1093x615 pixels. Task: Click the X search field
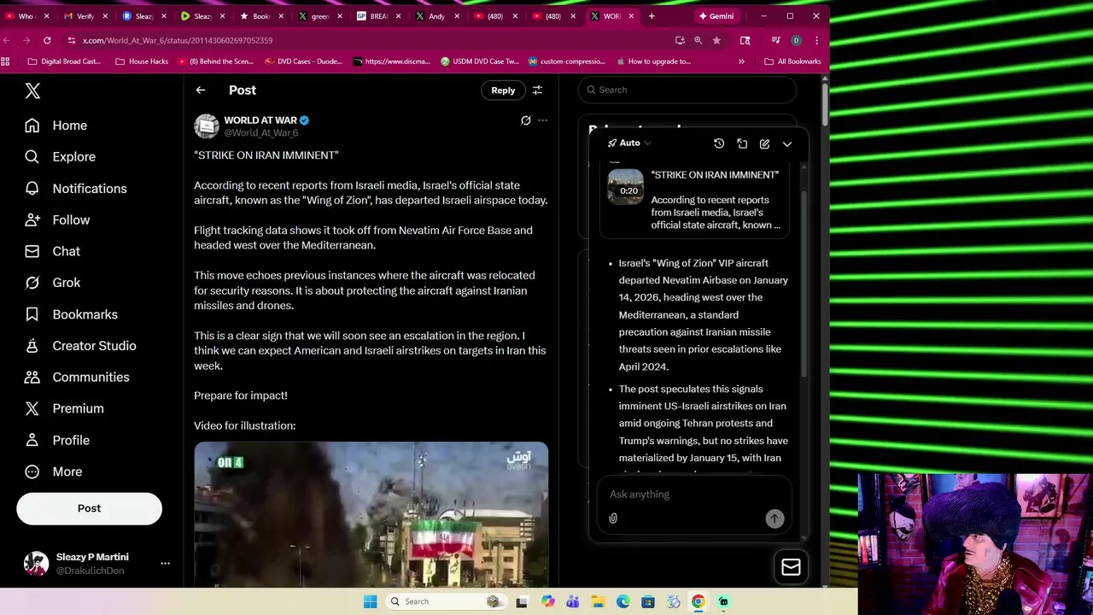coord(687,90)
